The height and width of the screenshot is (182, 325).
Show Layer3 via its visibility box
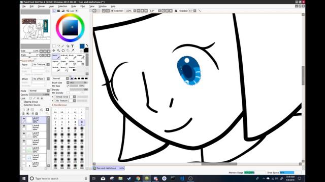pyautogui.click(x=24, y=148)
